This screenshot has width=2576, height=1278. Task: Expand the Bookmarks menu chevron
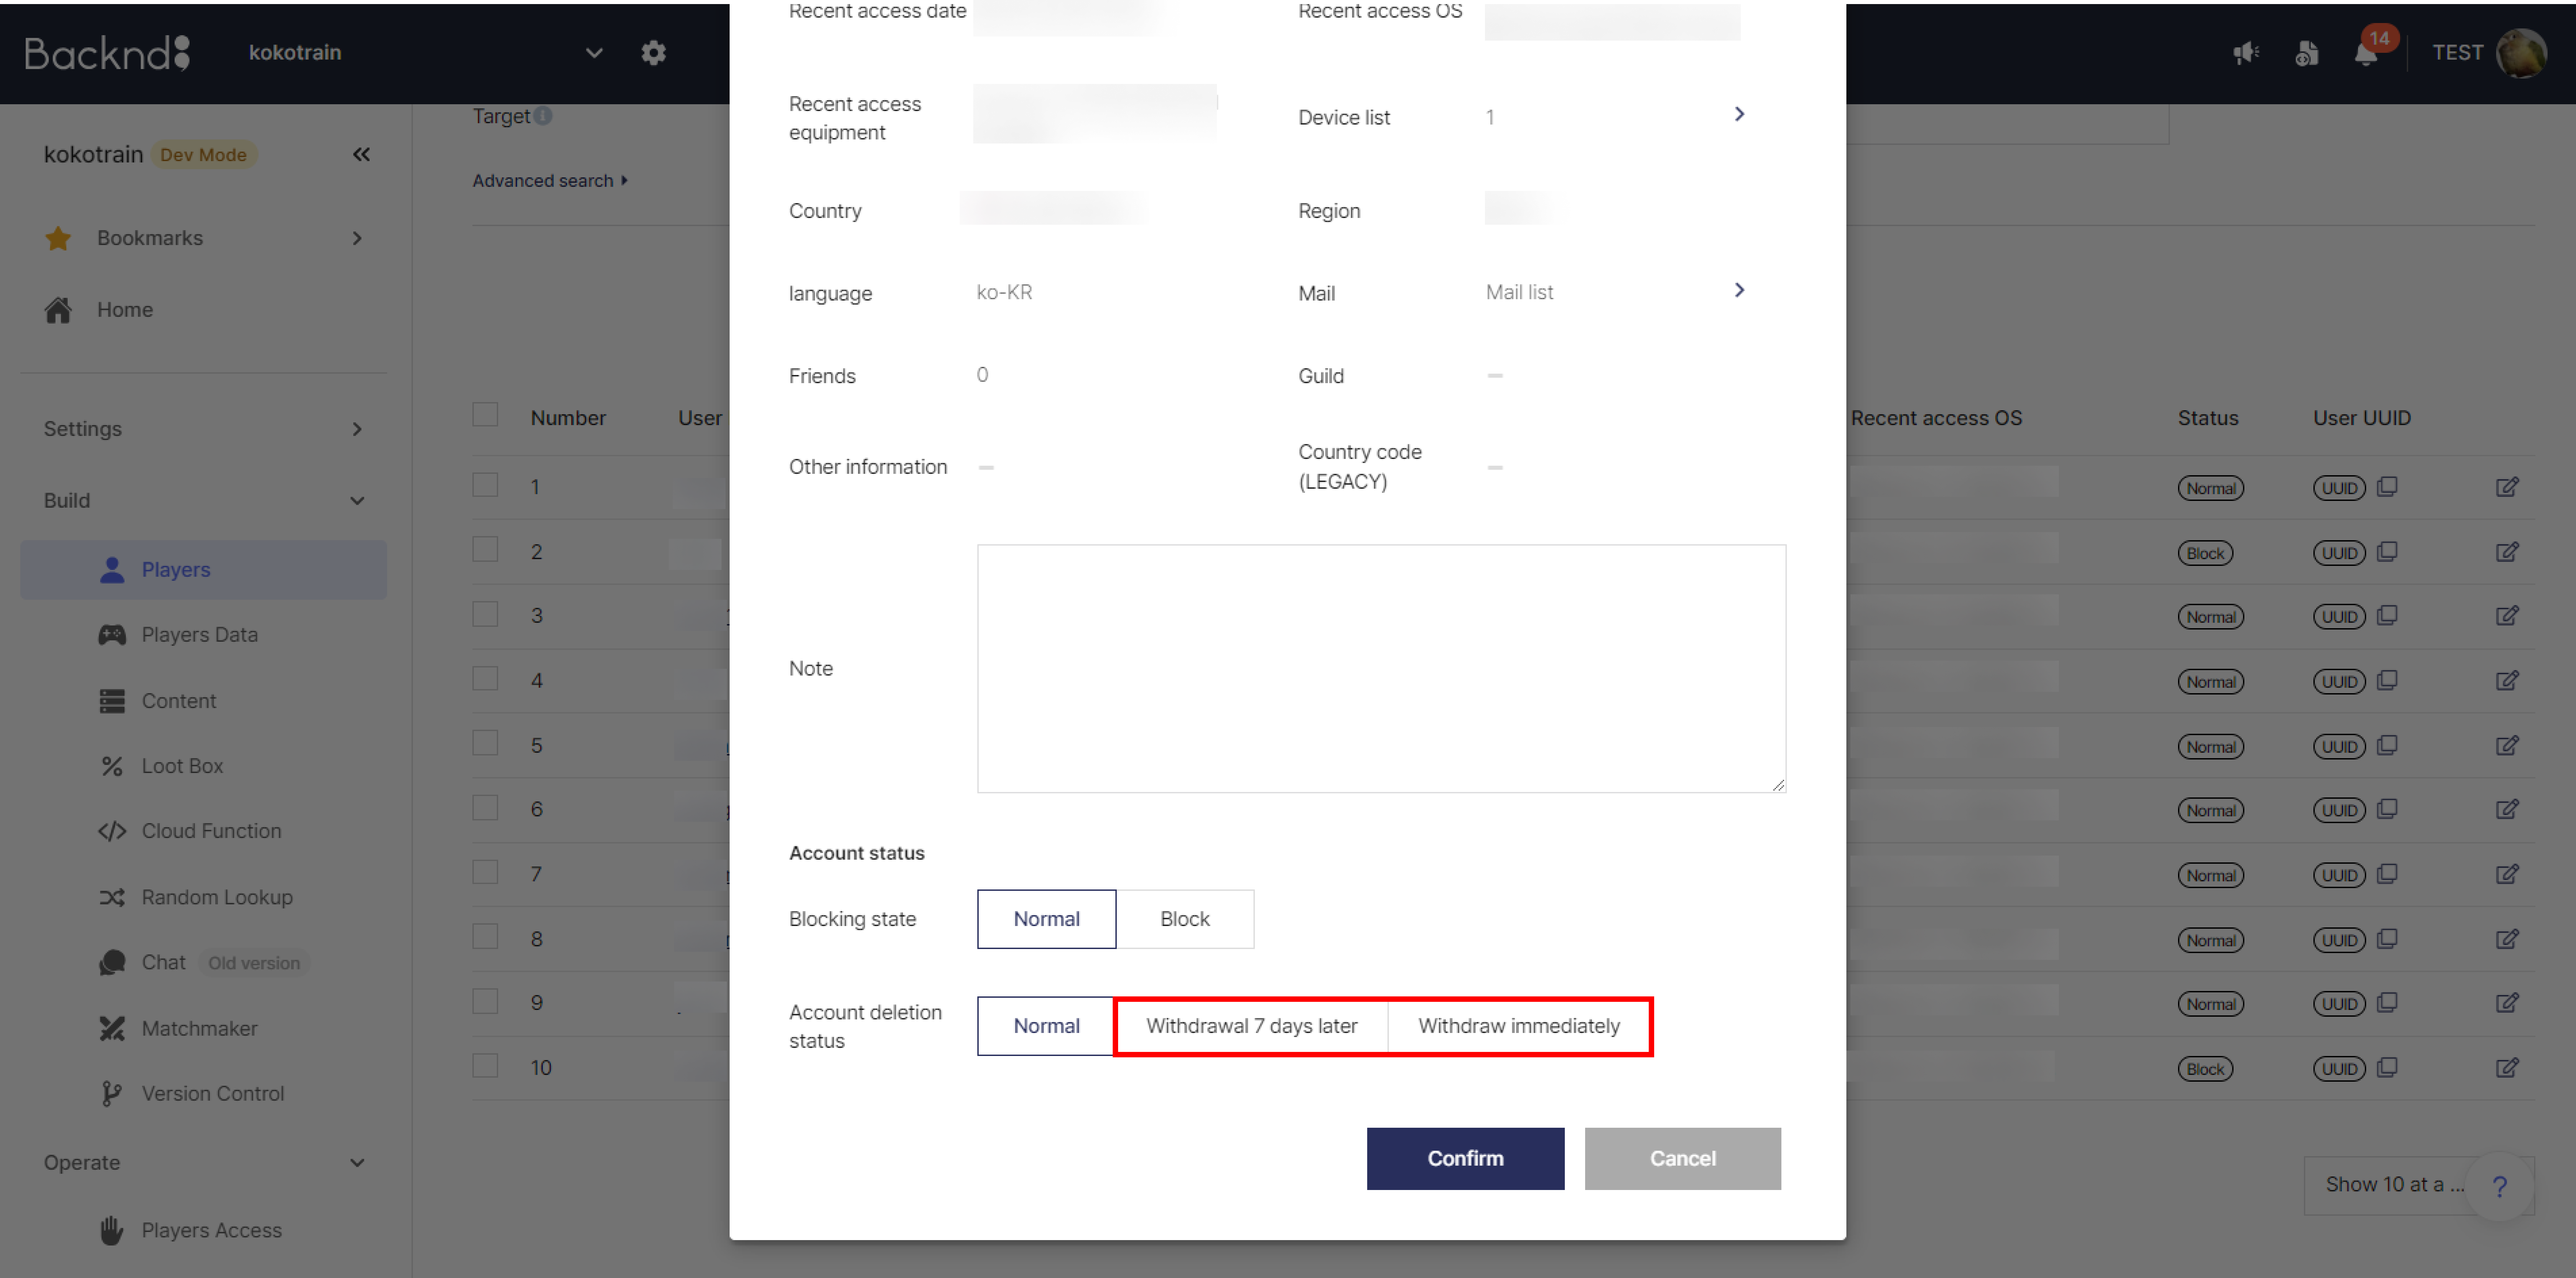click(x=357, y=238)
